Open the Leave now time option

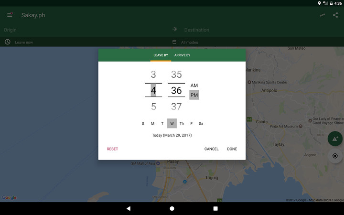click(24, 43)
